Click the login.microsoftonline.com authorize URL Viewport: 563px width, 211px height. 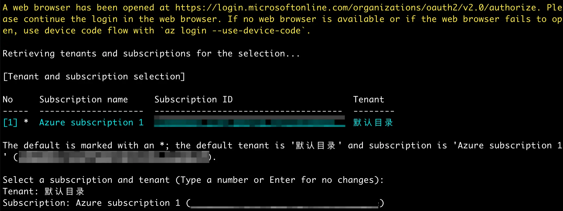(x=355, y=8)
